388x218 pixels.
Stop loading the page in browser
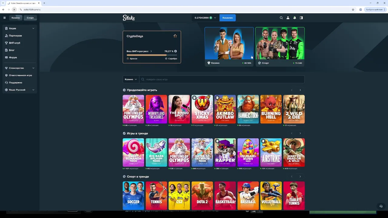pyautogui.click(x=14, y=9)
